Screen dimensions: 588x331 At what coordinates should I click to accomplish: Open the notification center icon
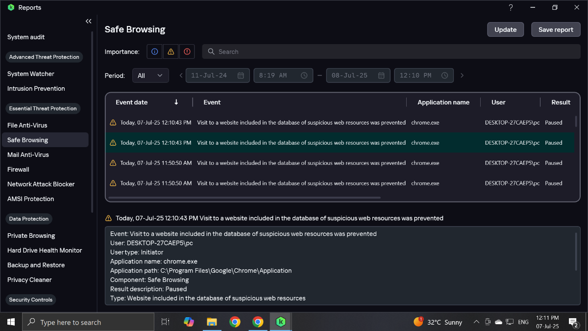tap(573, 322)
